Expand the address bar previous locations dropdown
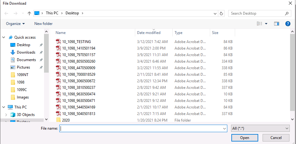 click(215, 13)
